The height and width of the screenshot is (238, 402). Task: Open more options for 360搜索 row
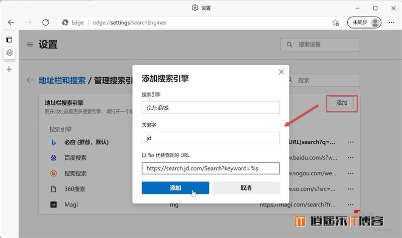351,189
